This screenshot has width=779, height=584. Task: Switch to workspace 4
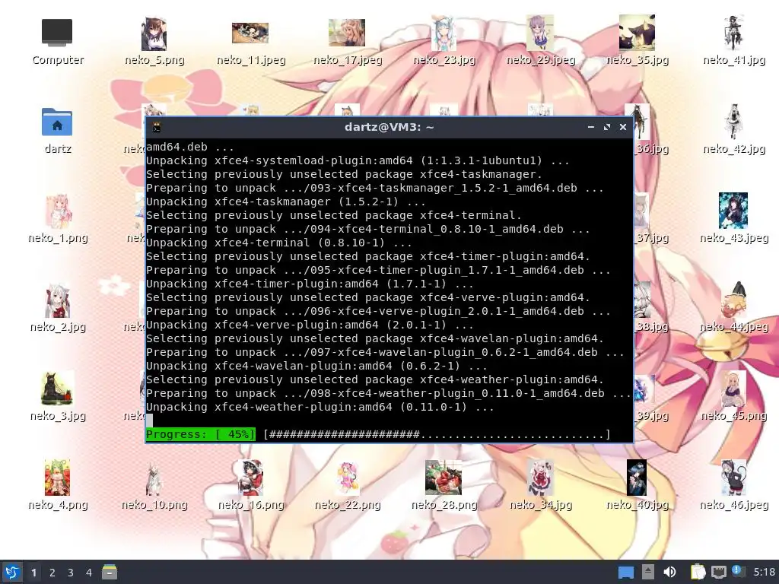[x=89, y=573]
